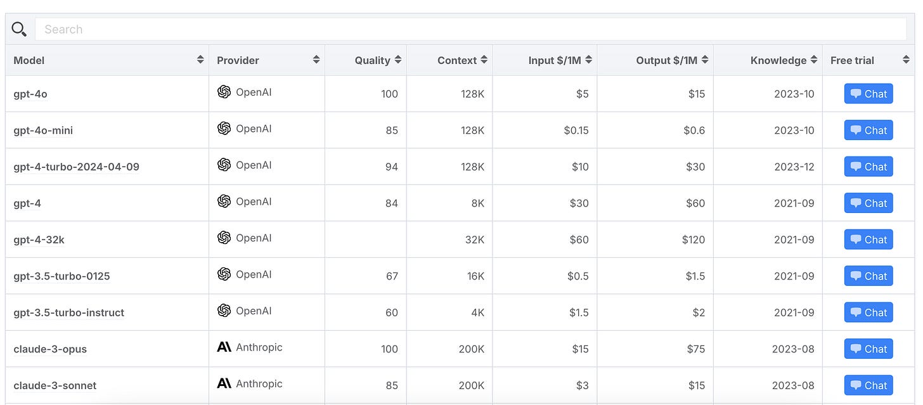Sort table by Knowledge column
Screen dimensions: 923x405
coord(814,60)
